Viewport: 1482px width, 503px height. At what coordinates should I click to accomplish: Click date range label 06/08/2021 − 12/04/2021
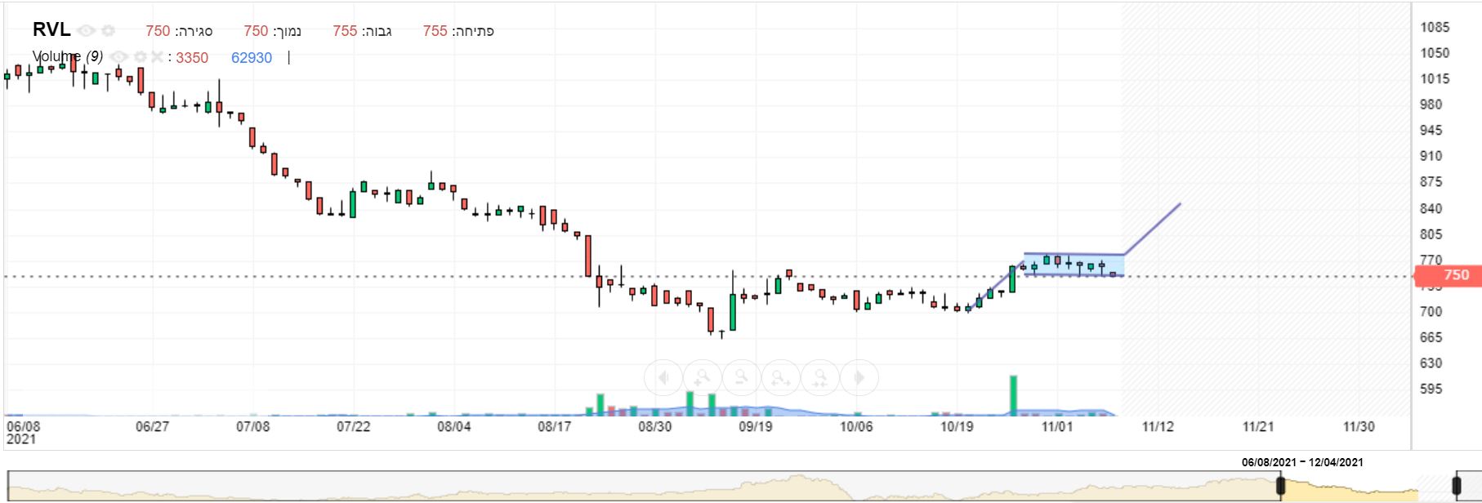point(1302,462)
